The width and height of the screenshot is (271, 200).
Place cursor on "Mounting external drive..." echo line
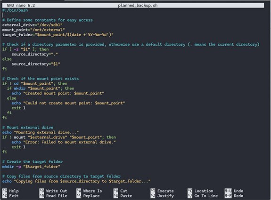[x=41, y=132]
